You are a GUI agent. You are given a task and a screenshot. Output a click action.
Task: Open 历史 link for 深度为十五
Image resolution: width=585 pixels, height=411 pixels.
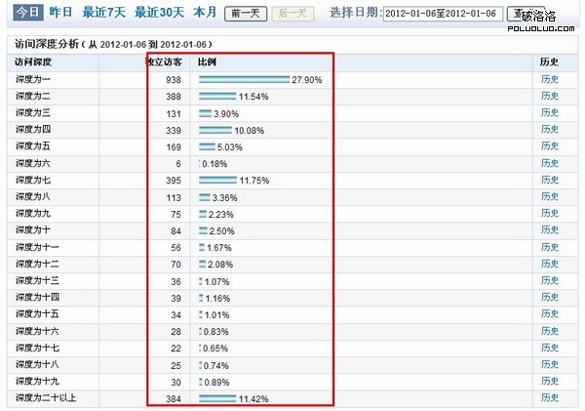(549, 314)
